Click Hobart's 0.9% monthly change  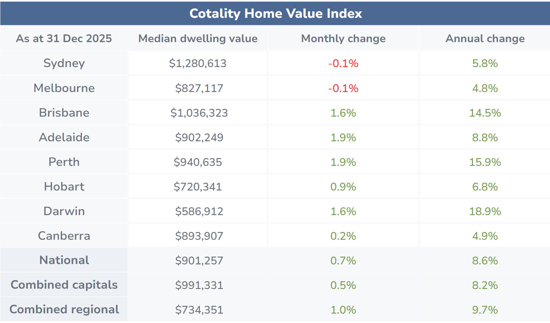[343, 187]
